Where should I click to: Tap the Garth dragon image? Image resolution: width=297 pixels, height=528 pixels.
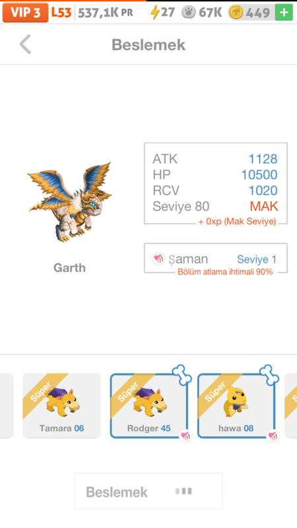click(x=70, y=202)
